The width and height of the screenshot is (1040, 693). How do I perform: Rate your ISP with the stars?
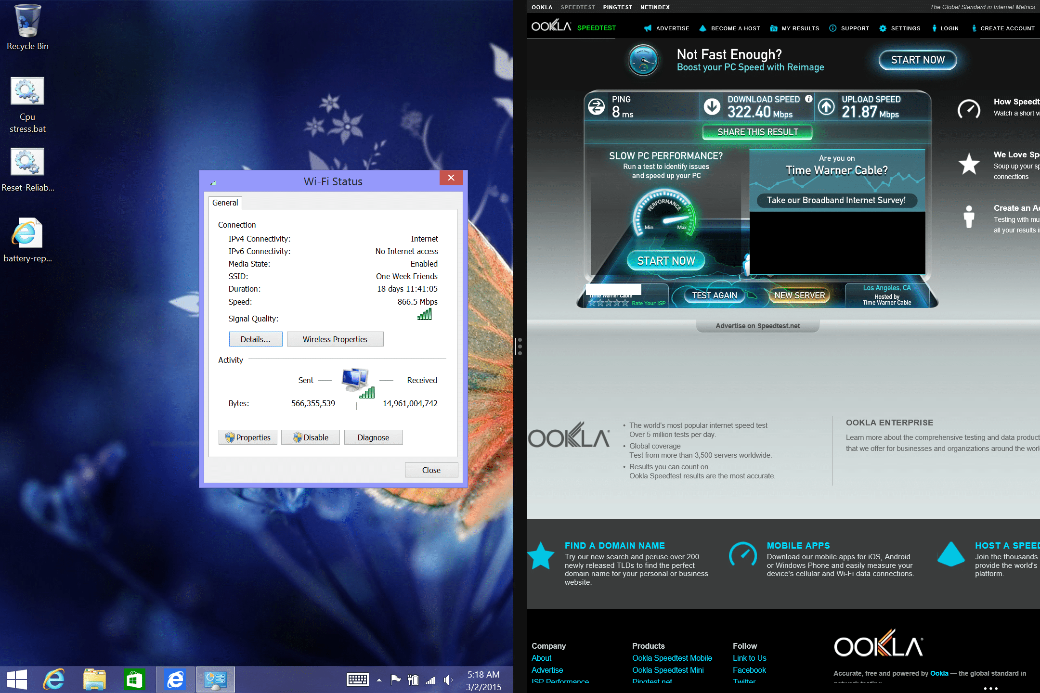click(x=609, y=303)
